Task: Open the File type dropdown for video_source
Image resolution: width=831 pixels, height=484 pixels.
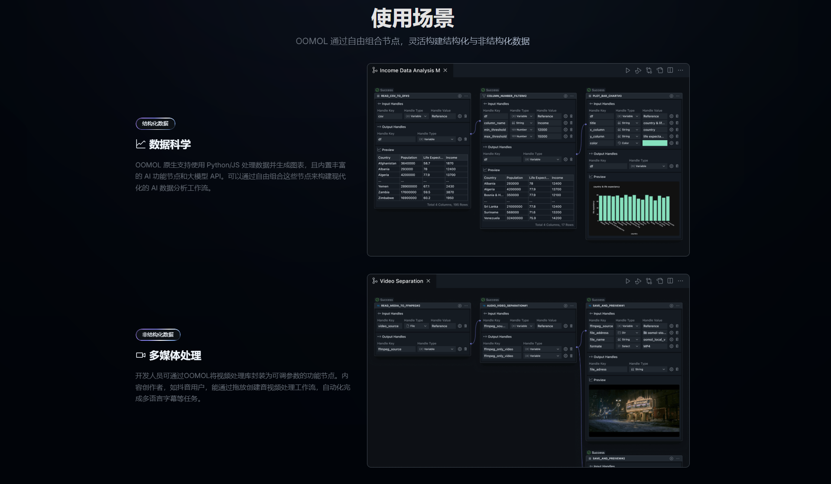Action: coord(416,326)
